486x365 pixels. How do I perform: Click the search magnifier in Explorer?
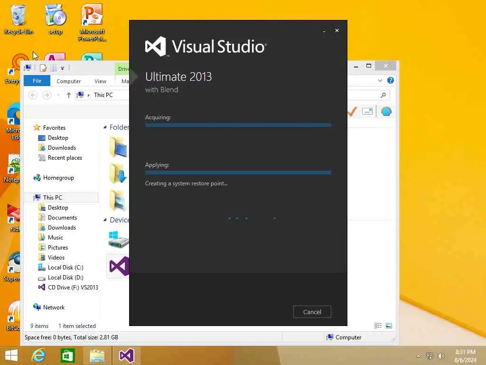(x=383, y=95)
